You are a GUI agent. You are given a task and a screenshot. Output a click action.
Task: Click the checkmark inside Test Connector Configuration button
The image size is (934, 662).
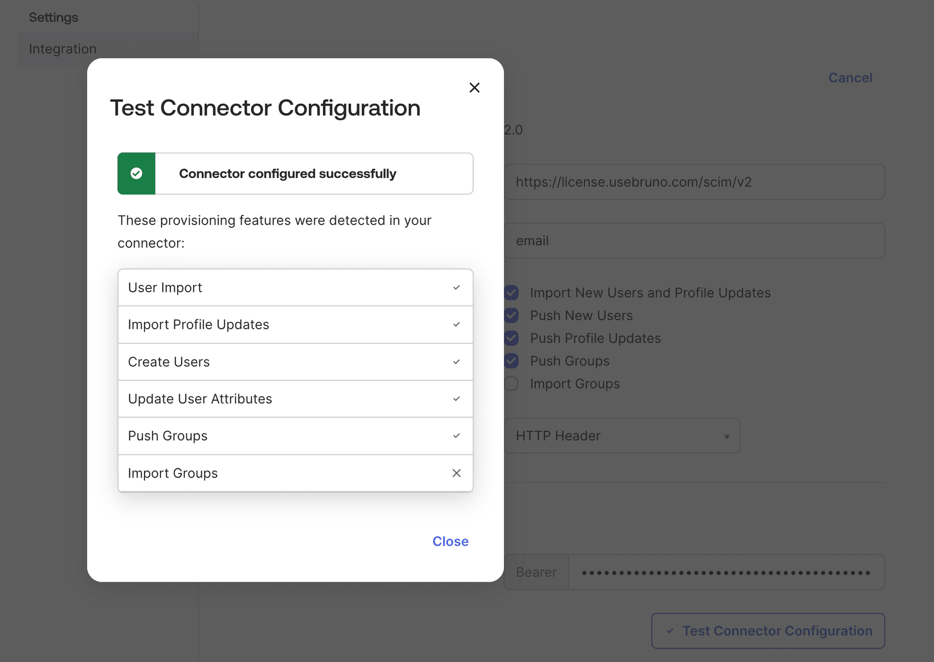coord(670,631)
